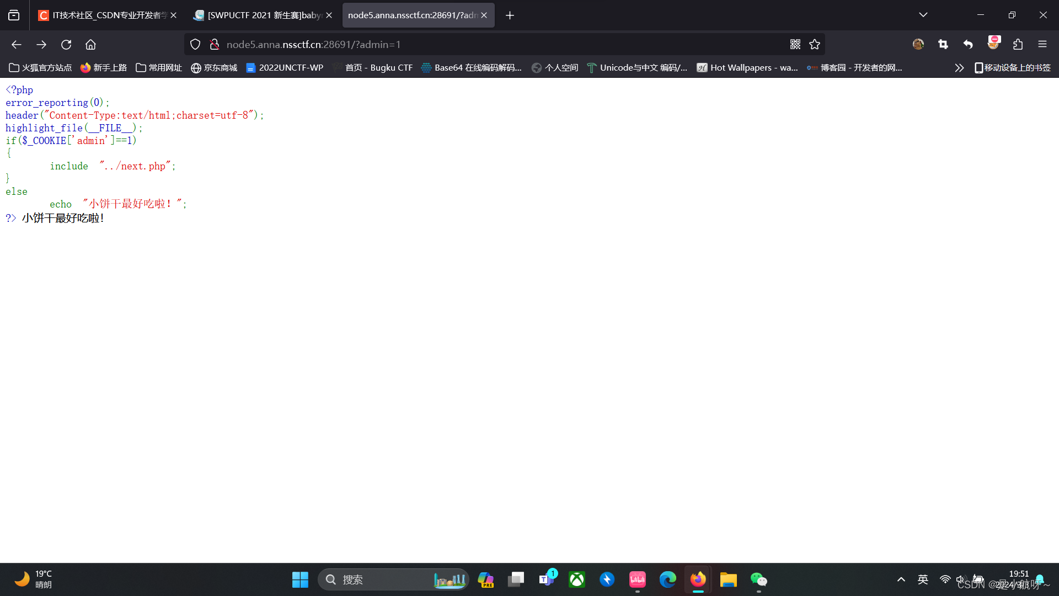Open a new tab with plus button

coord(510,15)
